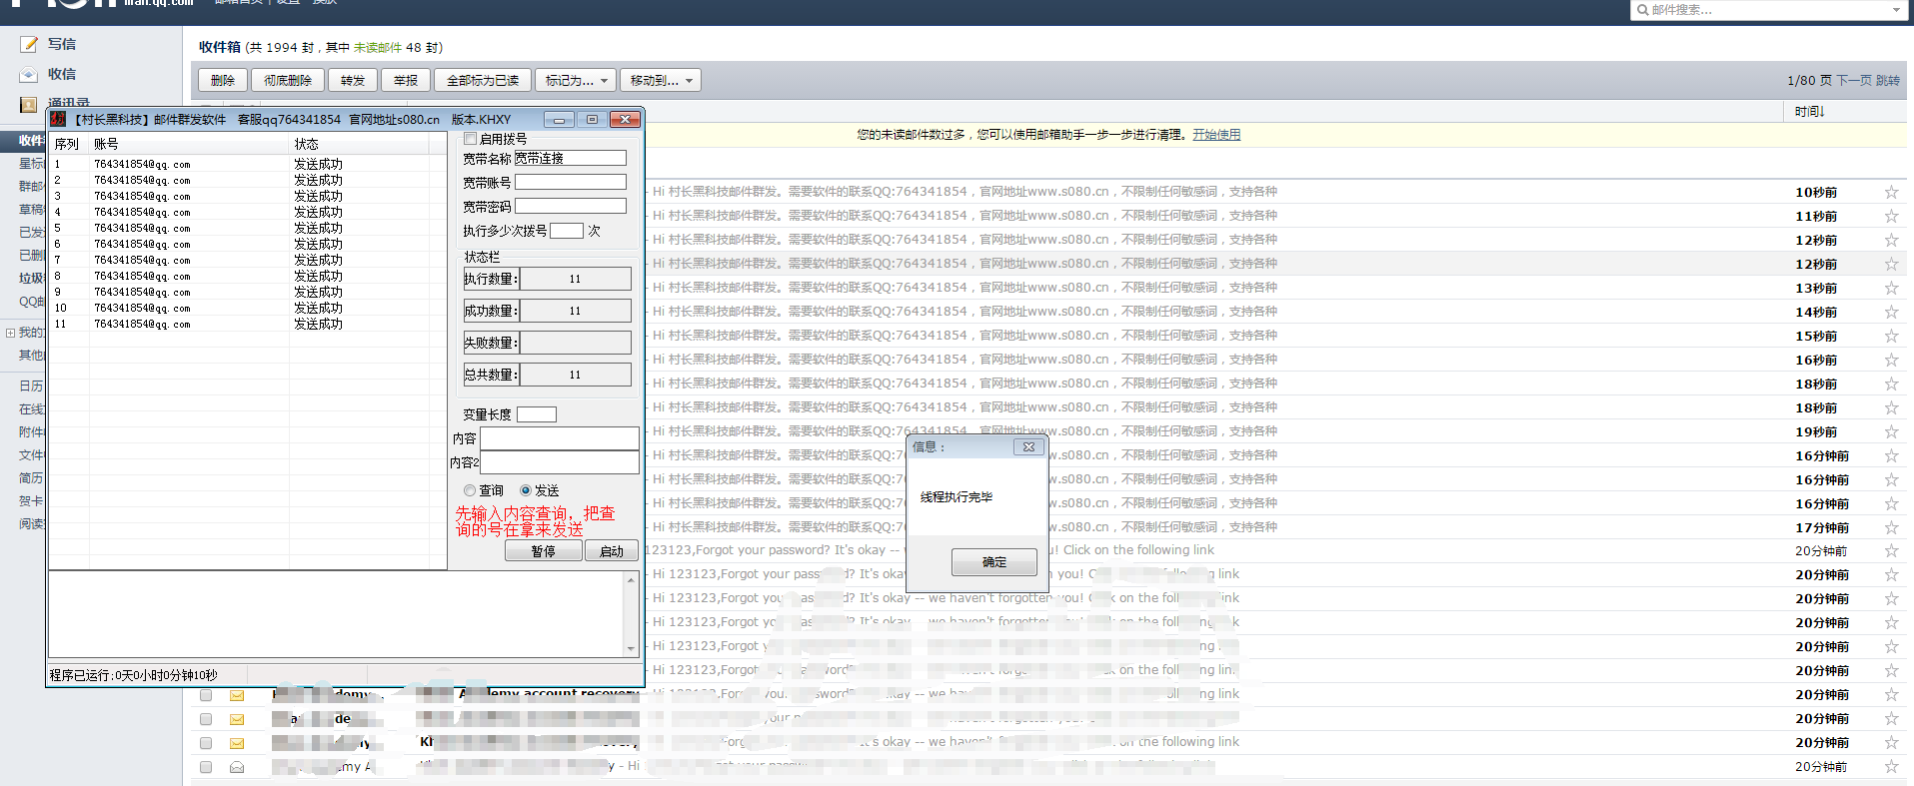The width and height of the screenshot is (1914, 786).
Task: Click the contacts book icon in sidebar
Action: 29,104
